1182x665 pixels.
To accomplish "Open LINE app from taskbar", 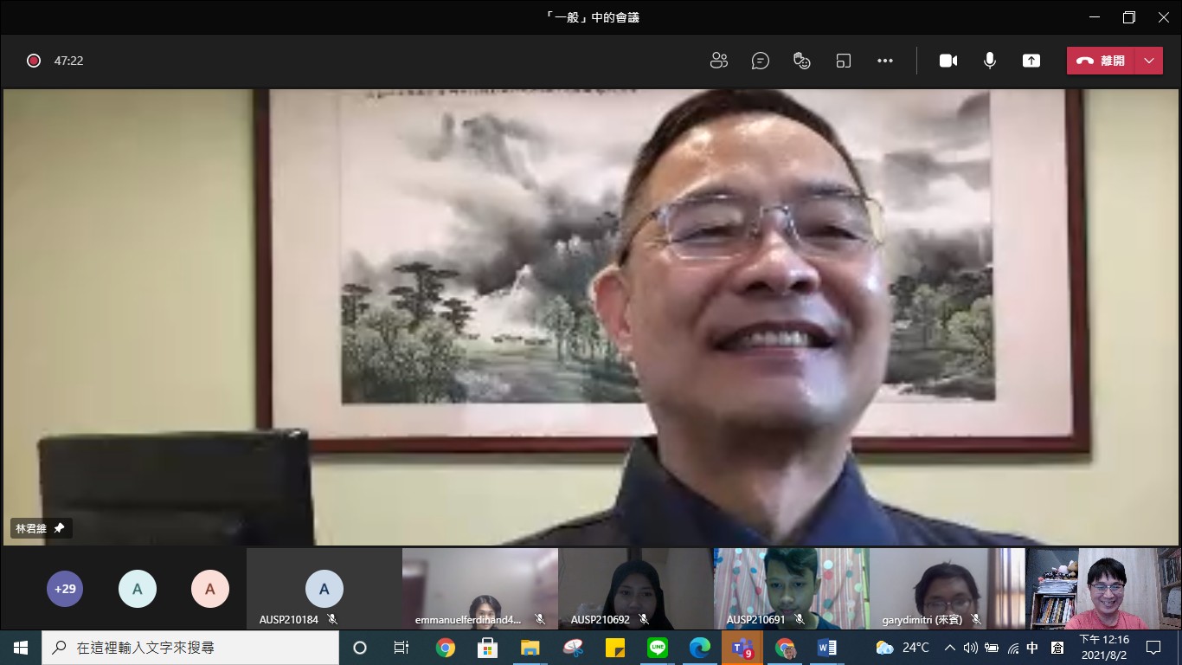I will pyautogui.click(x=657, y=648).
